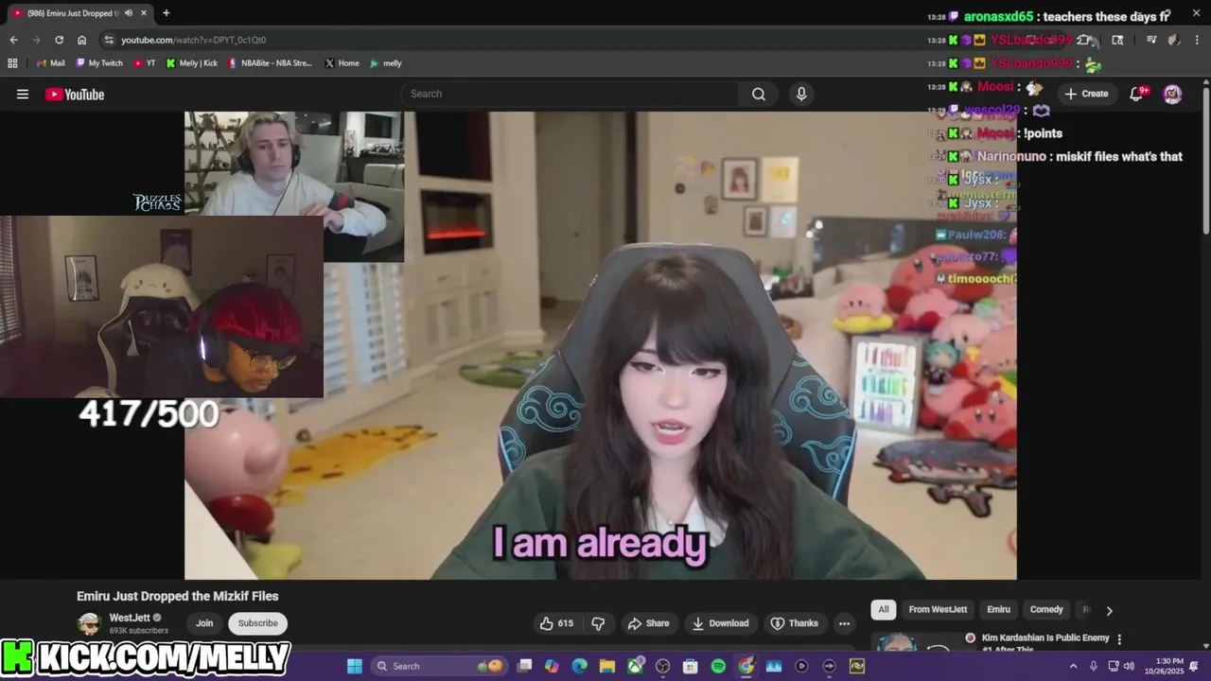Open the melly bookmark

[x=386, y=63]
